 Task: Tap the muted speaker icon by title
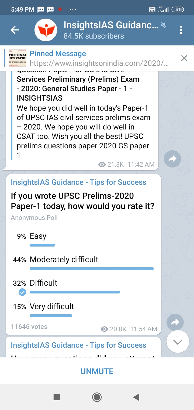pos(164,25)
